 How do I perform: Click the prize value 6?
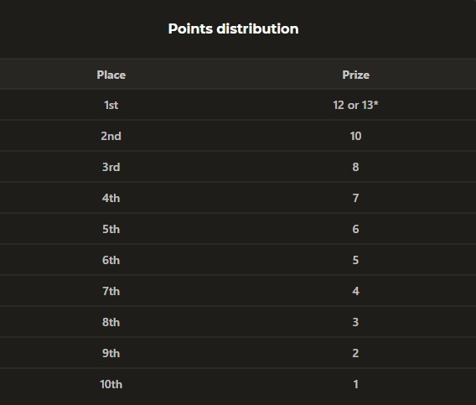point(356,229)
